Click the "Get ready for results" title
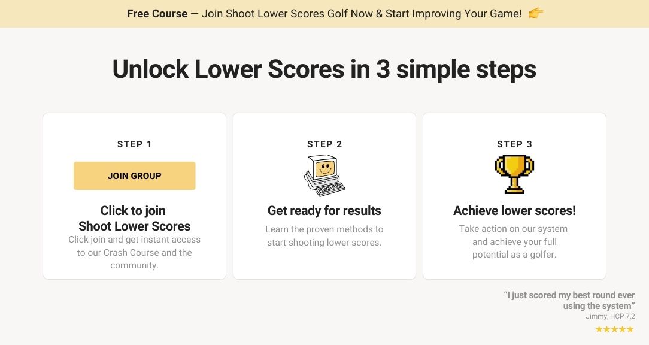 pos(324,211)
